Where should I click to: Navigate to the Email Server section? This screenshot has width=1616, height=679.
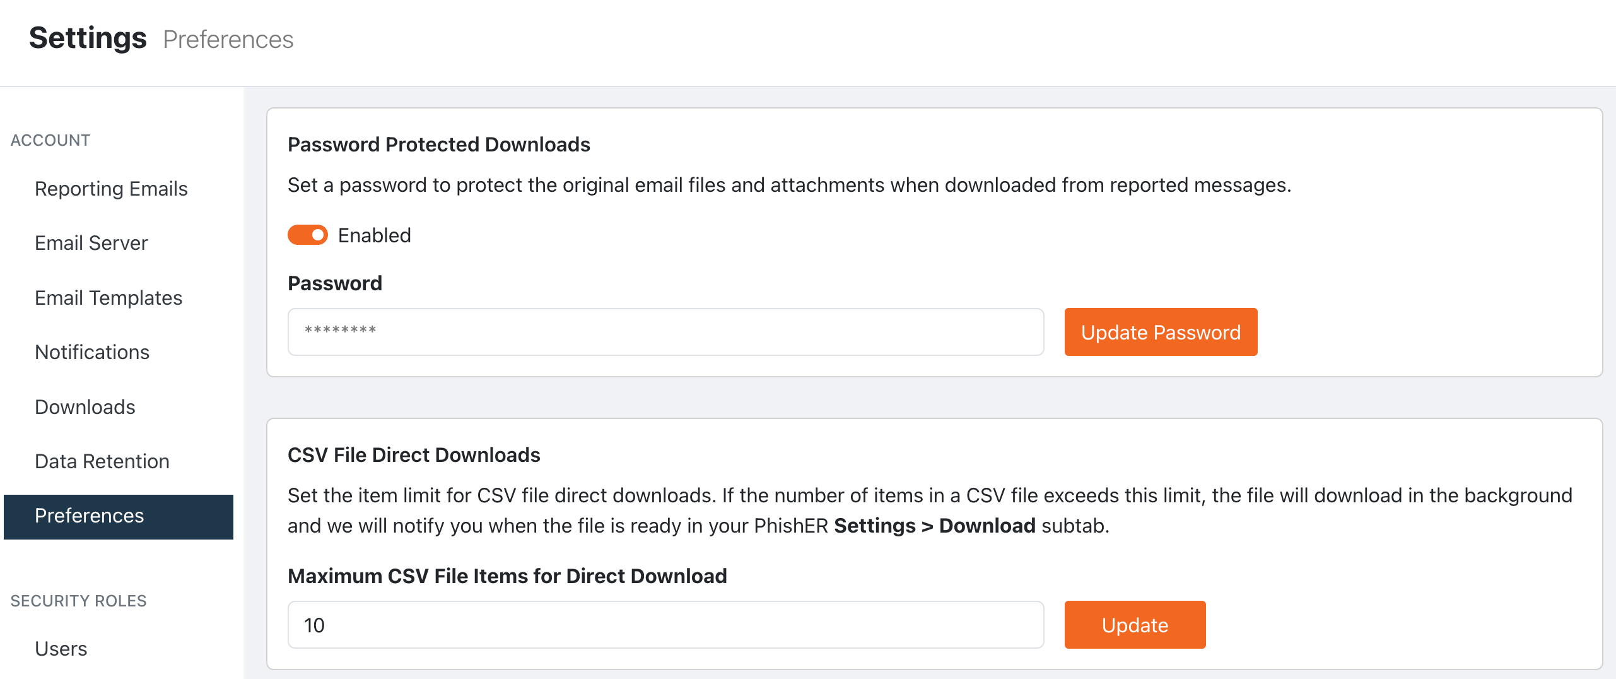91,242
